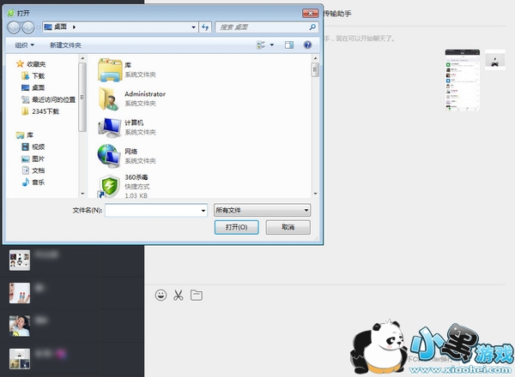Select 音乐 library in navigation pane
515x377 pixels.
pos(33,183)
